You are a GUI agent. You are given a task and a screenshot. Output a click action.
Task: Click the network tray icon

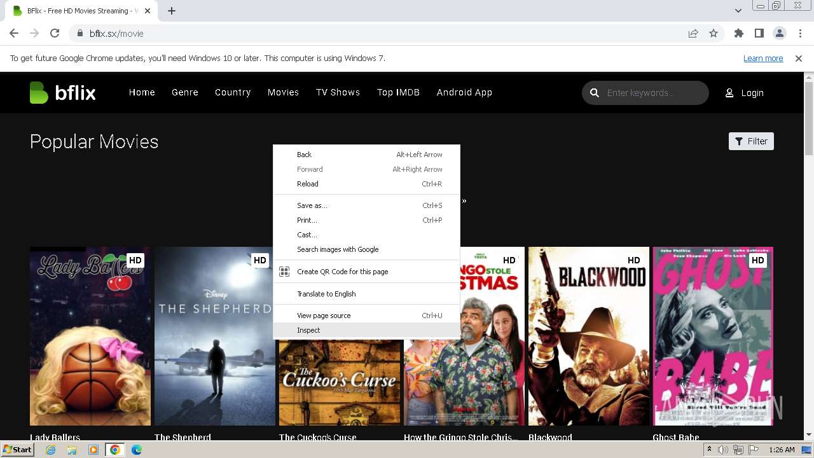click(738, 450)
